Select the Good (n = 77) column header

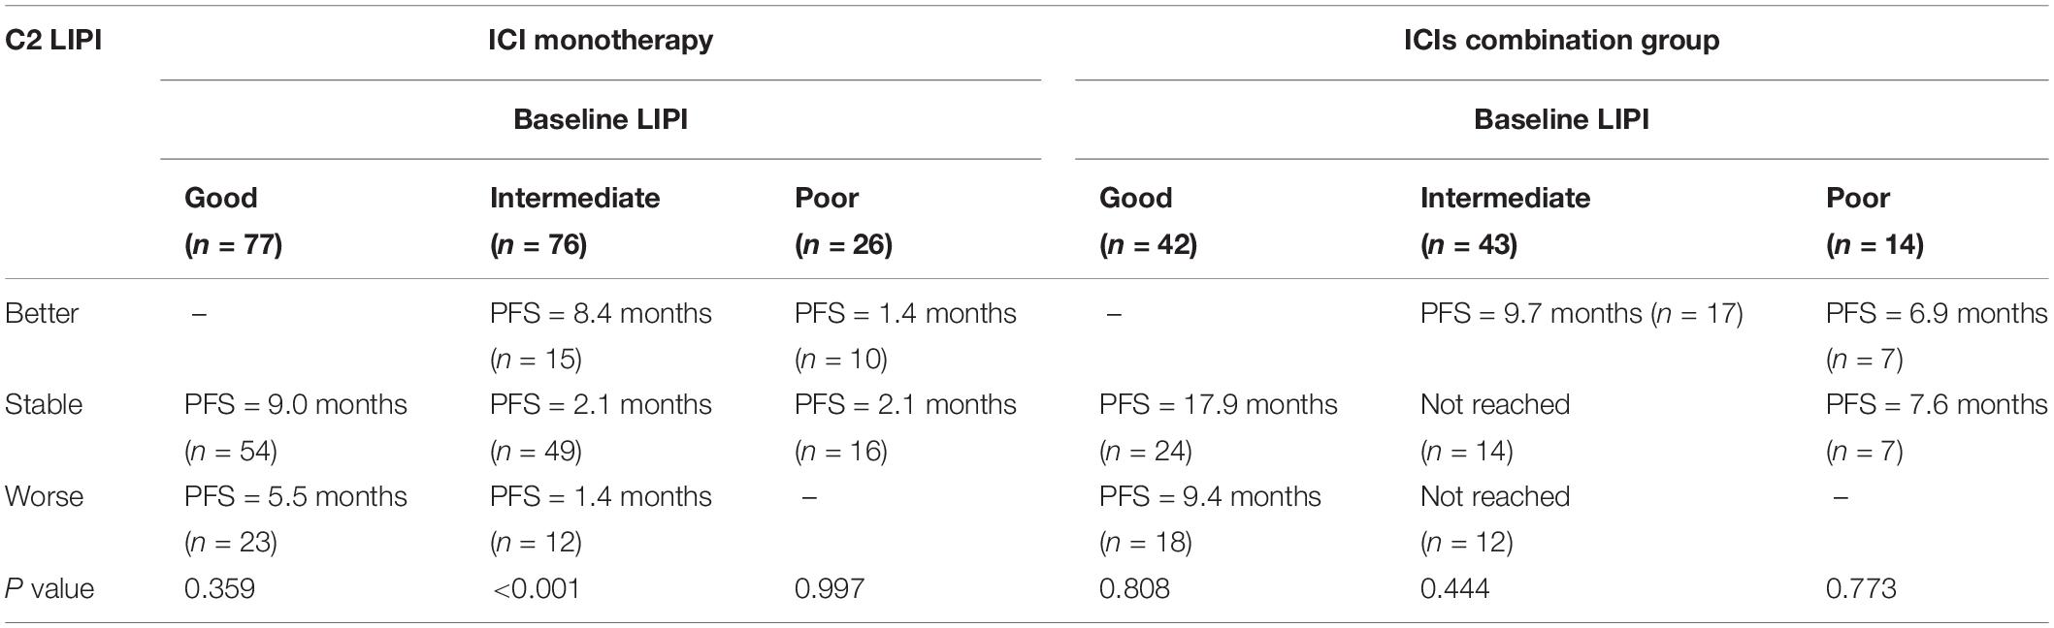click(234, 221)
